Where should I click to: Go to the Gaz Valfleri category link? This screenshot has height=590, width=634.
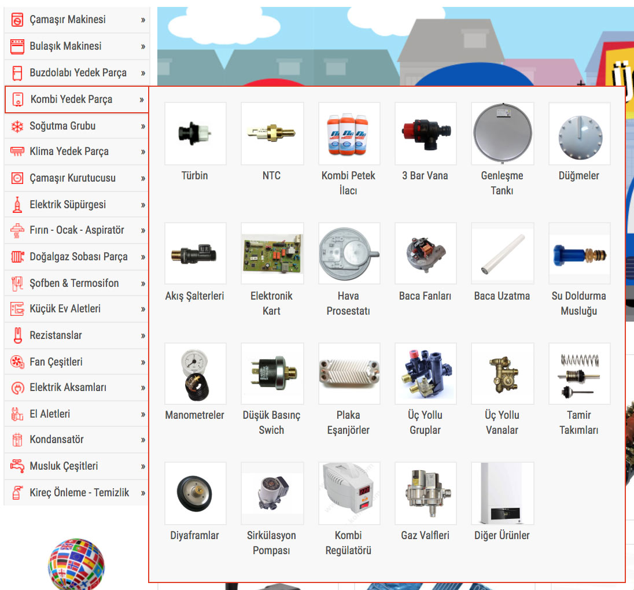(x=425, y=536)
